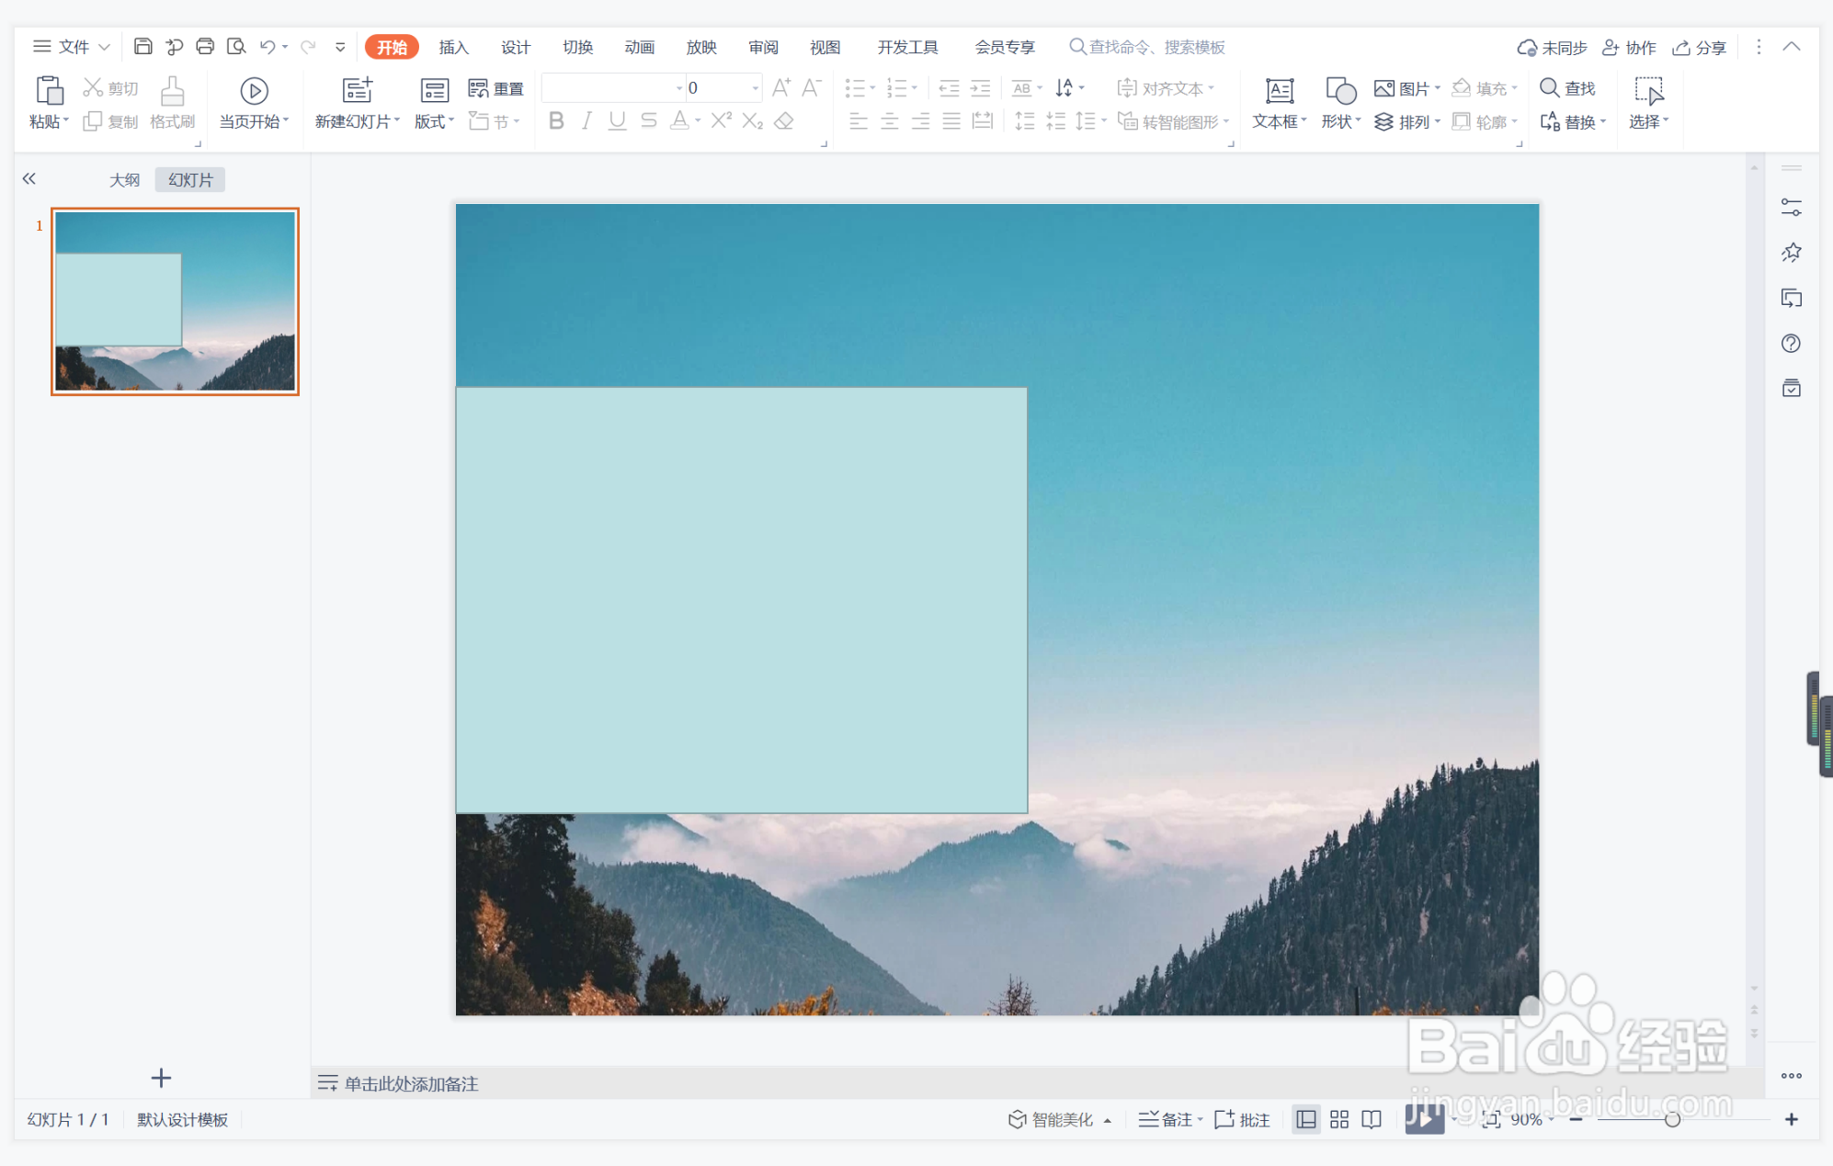The image size is (1833, 1166).
Task: Toggle bold formatting
Action: (x=556, y=121)
